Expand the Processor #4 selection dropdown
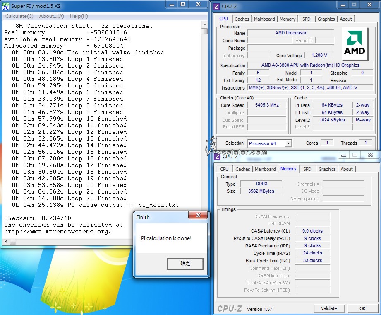The width and height of the screenshot is (381, 315). tap(288, 143)
